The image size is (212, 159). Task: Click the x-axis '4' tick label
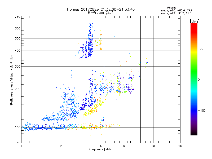[101, 146]
